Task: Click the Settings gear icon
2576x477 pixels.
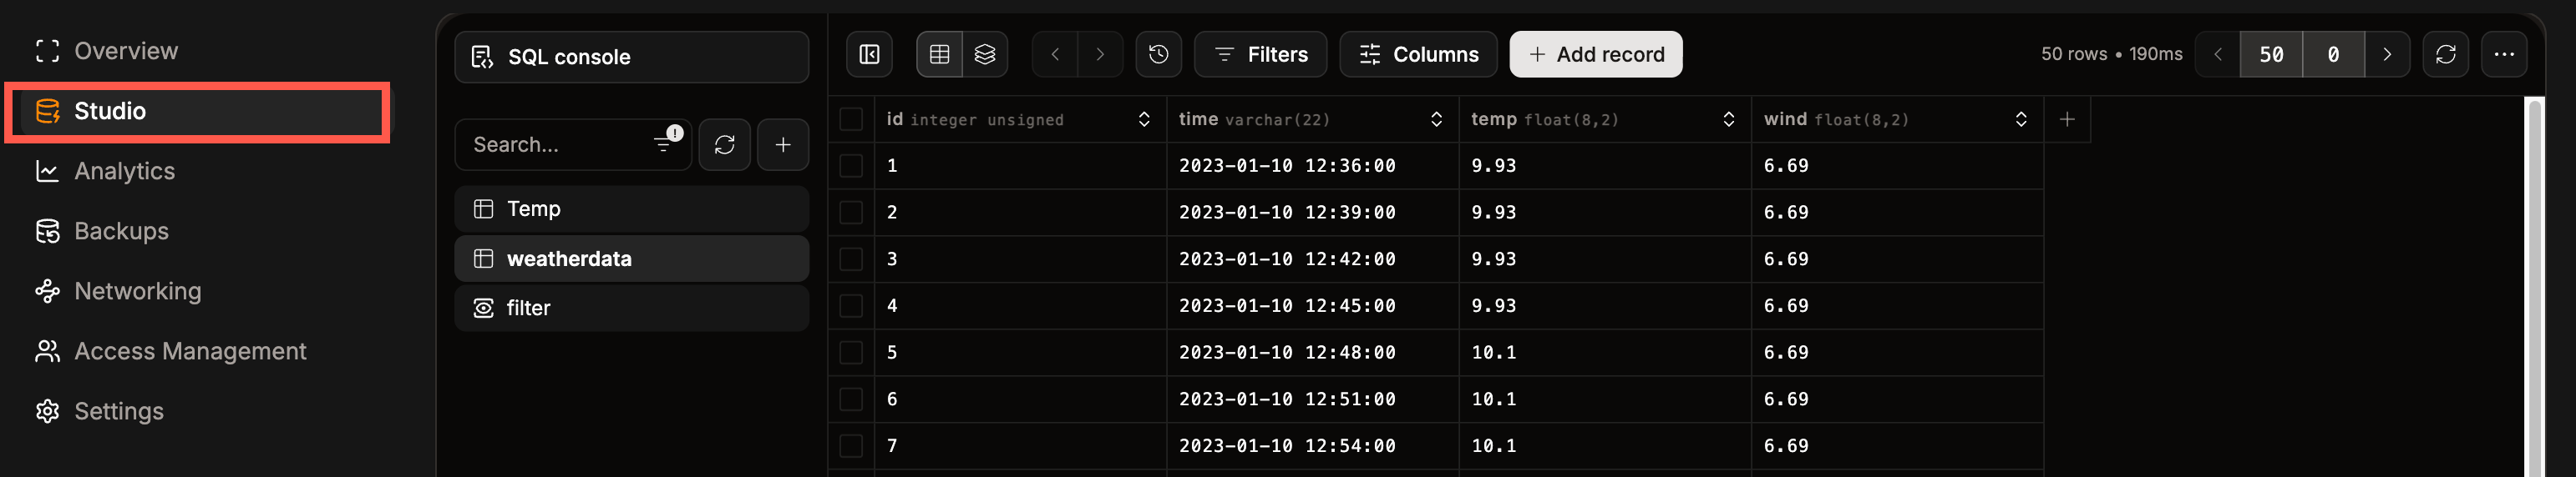Action: (47, 411)
